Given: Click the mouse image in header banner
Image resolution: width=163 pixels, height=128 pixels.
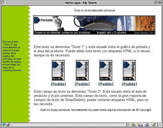Looking at the screenshot, I should [x=95, y=25].
